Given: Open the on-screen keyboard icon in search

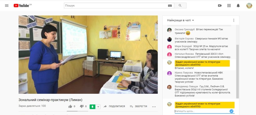Looking at the screenshot, I should [170, 6].
